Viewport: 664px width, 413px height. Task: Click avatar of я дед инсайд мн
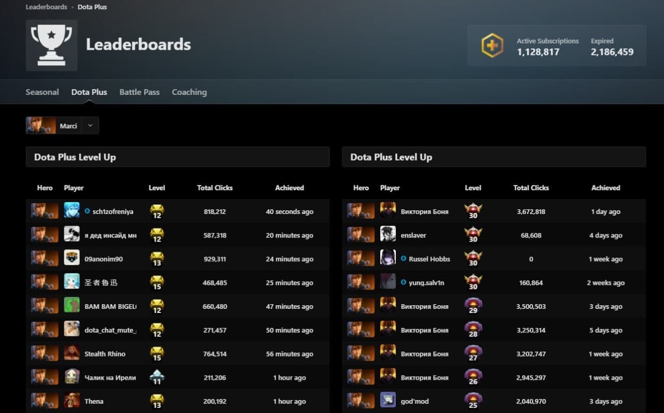pyautogui.click(x=72, y=235)
